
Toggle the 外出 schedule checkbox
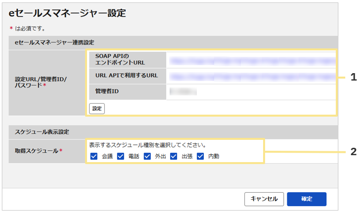click(x=147, y=156)
